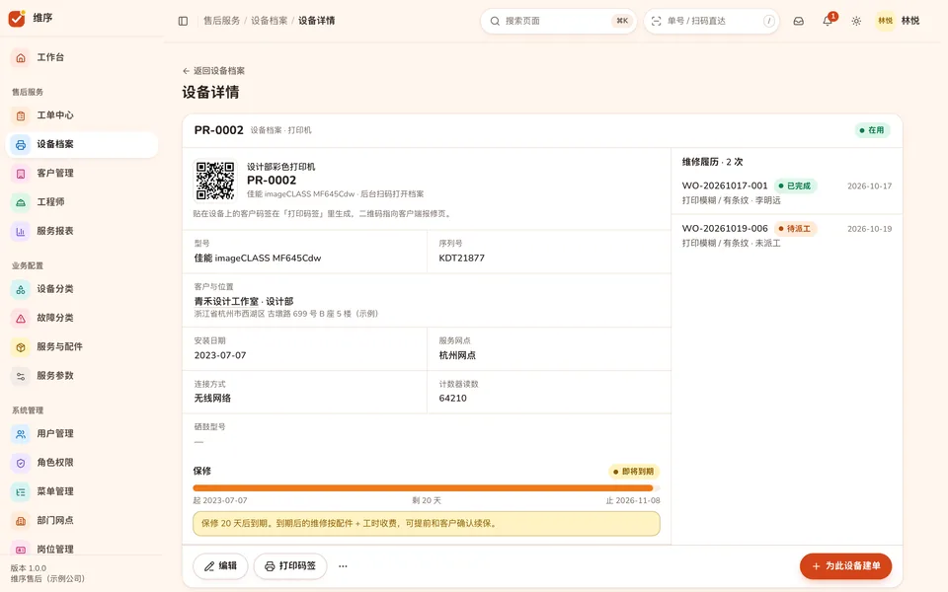
Task: Click 返回设备档案 back link
Action: pyautogui.click(x=213, y=71)
